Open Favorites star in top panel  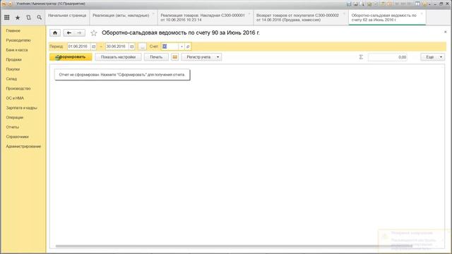point(18,18)
